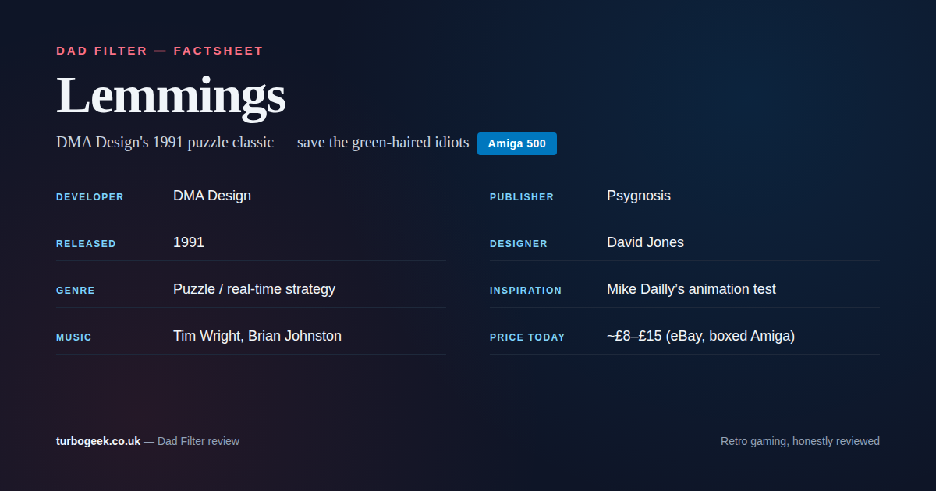The image size is (936, 491).
Task: Open the turbogeek.co.uk link
Action: pyautogui.click(x=98, y=441)
